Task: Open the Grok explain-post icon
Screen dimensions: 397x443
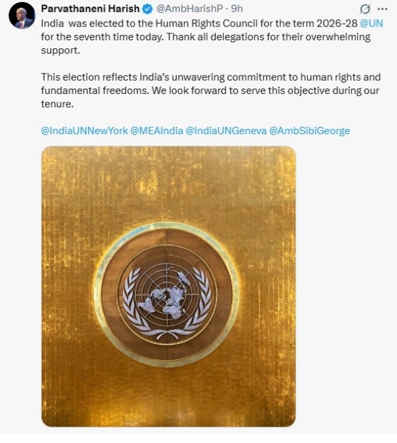Action: click(x=363, y=9)
